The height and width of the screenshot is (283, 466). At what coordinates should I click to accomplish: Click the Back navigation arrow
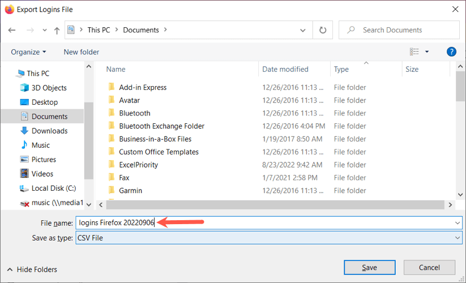click(x=12, y=30)
